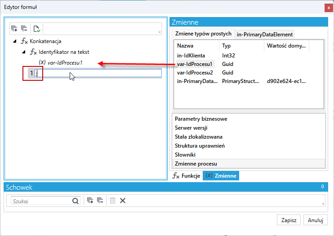Screen dimensions: 334x236
Task: Click the Wartość domy... column header
Action: click(x=286, y=46)
